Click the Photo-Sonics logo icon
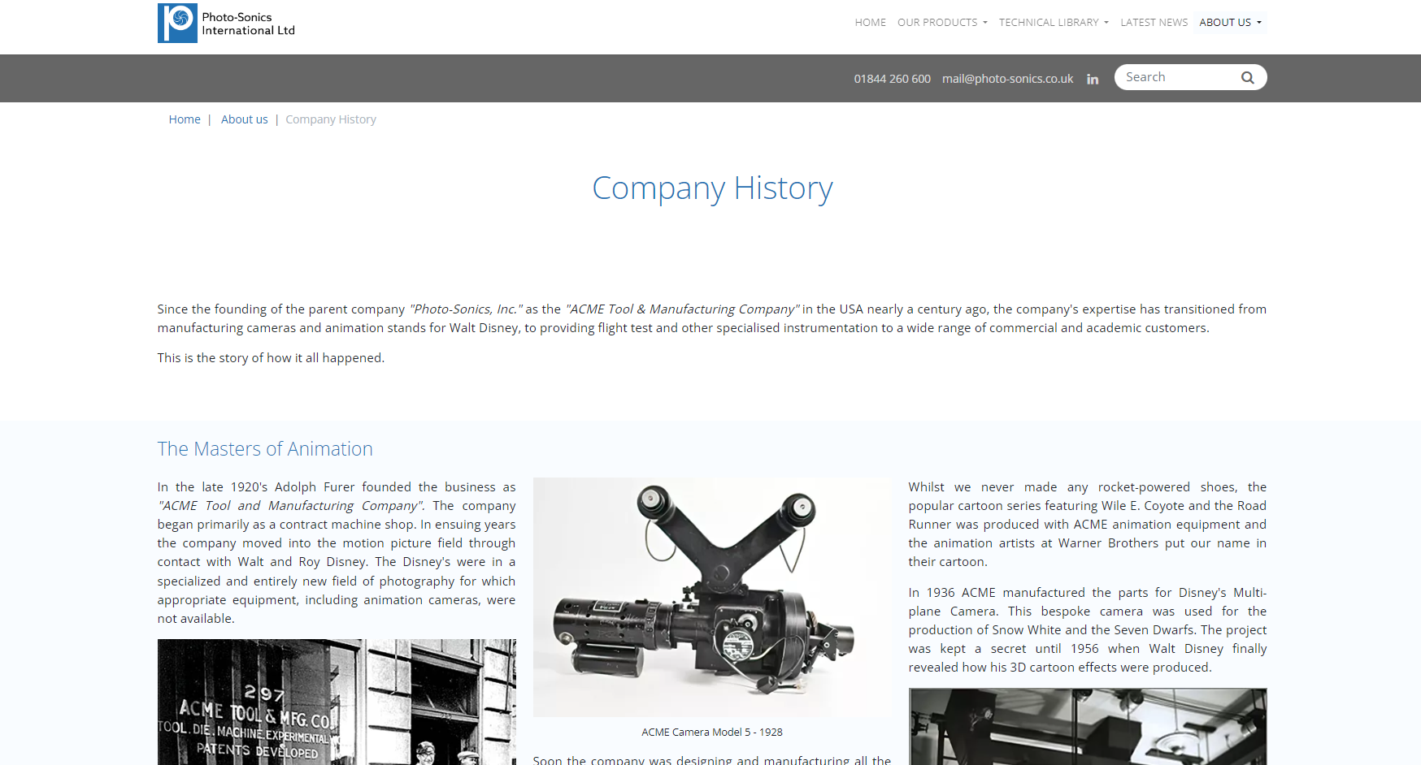The image size is (1421, 765). click(177, 23)
